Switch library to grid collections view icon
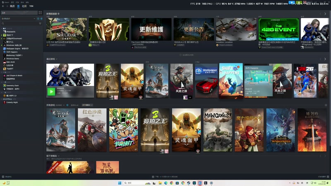The image size is (331, 186). (40, 13)
